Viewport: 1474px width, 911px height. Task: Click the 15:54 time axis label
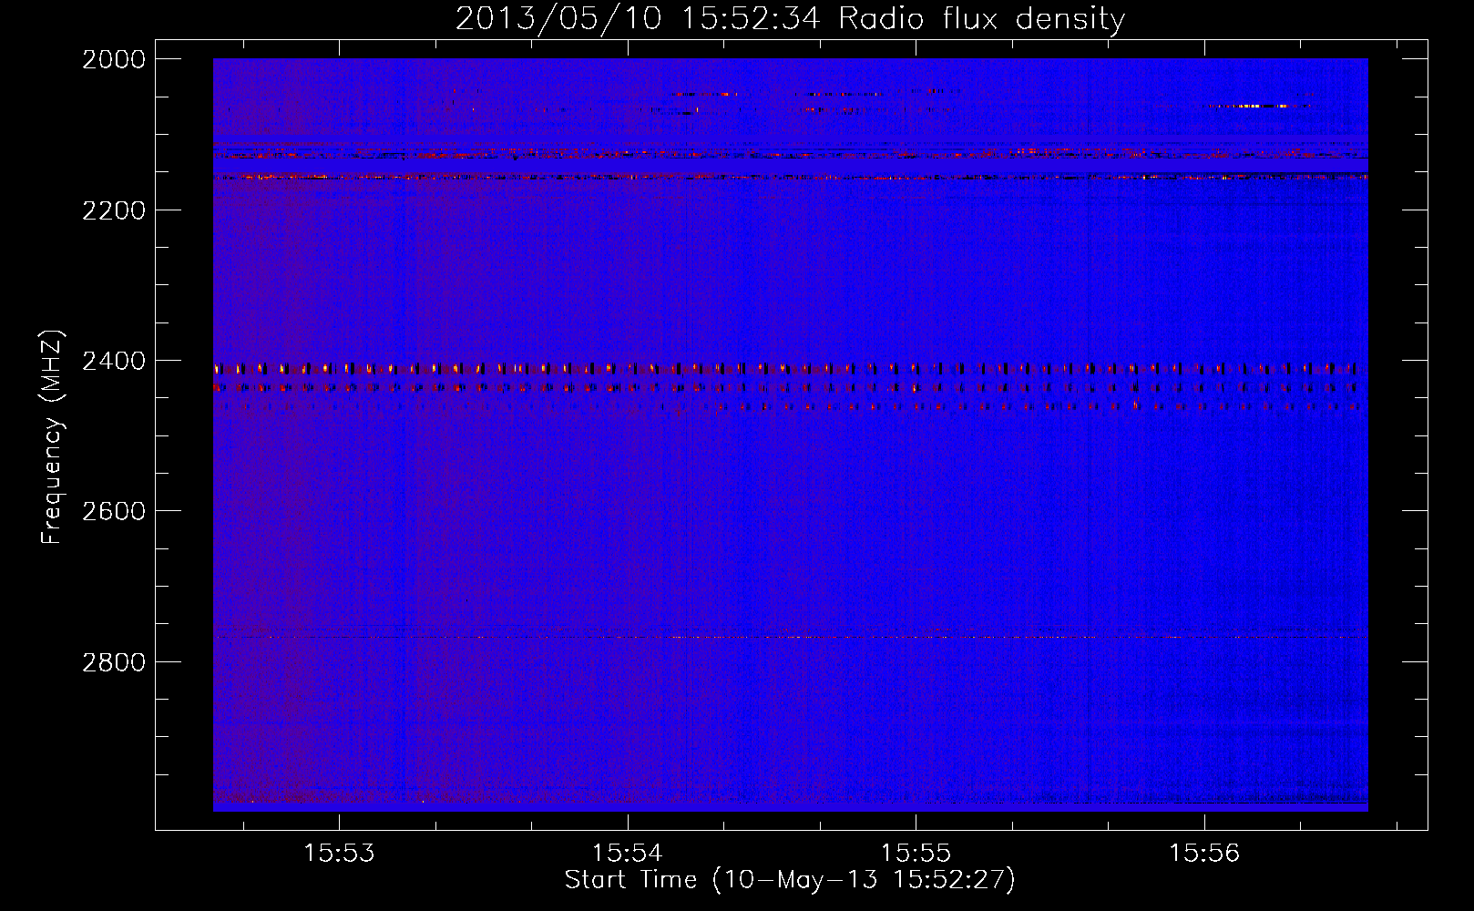coord(627,854)
